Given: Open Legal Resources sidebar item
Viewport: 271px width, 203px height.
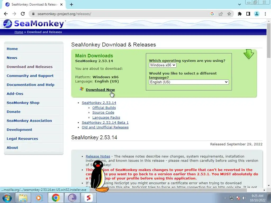Looking at the screenshot, I should click(34, 139).
